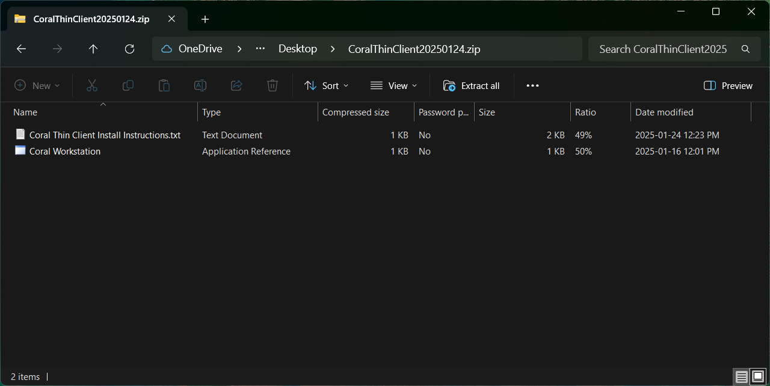Viewport: 770px width, 386px height.
Task: Switch to large thumbnails view in status bar
Action: pos(757,377)
